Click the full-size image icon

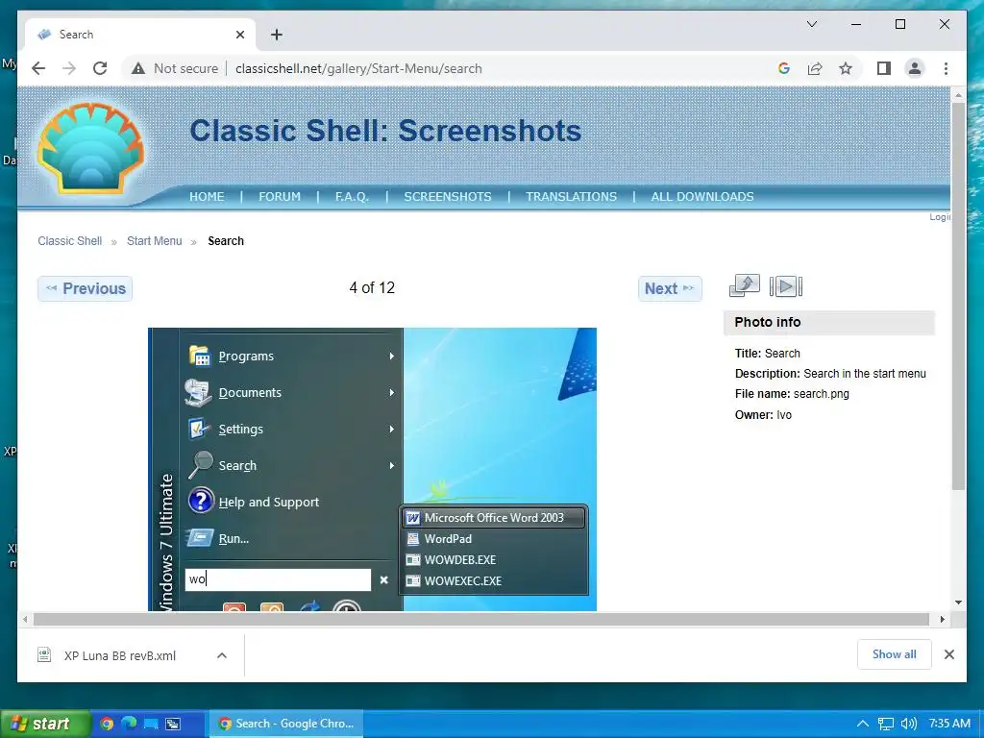click(x=745, y=286)
